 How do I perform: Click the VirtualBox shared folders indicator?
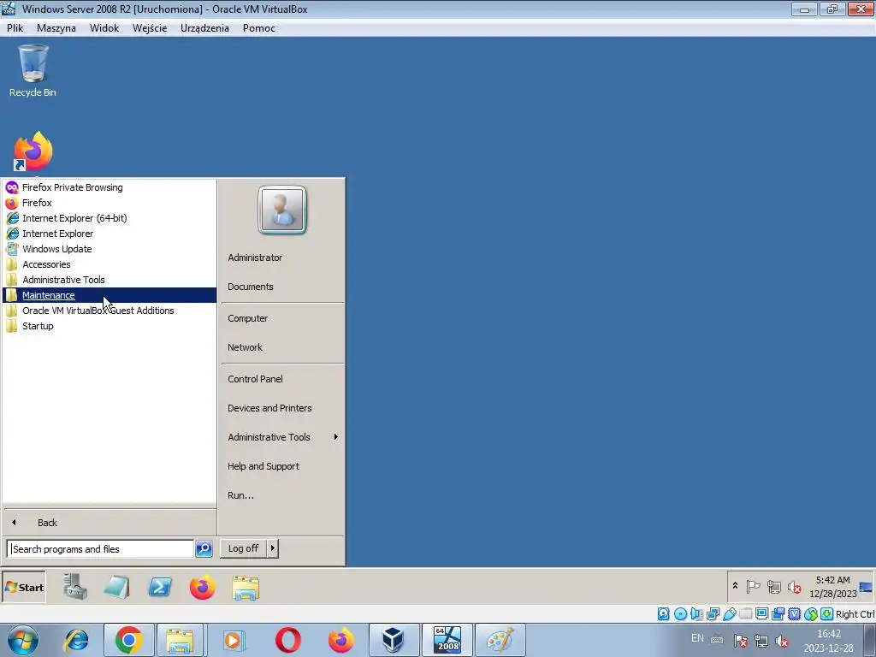[x=745, y=614]
